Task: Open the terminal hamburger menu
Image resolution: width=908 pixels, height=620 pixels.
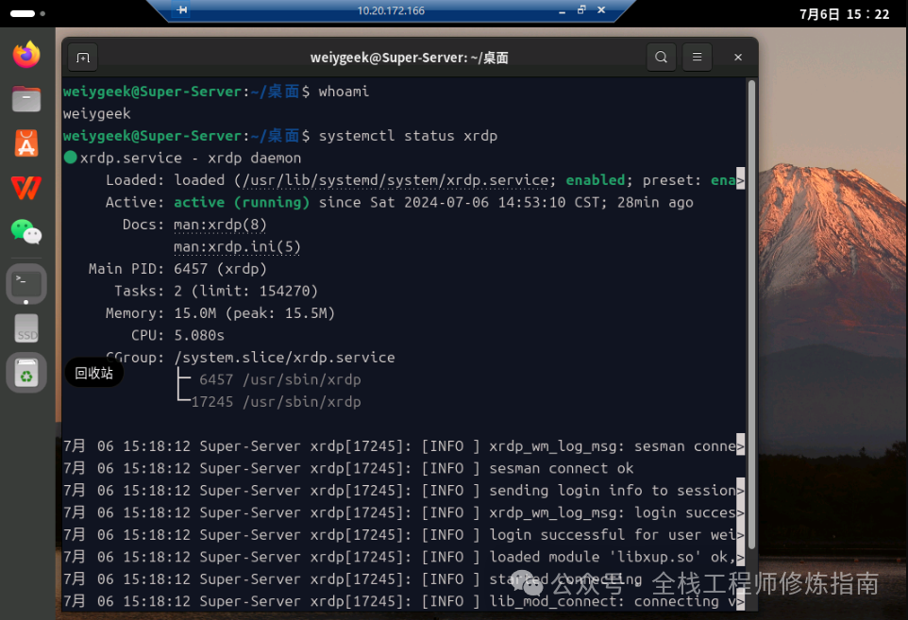Action: click(697, 58)
